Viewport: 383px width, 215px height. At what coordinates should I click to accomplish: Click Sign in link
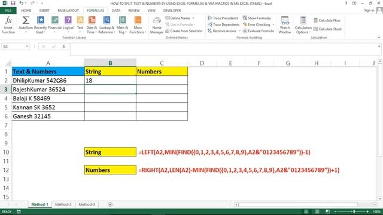point(369,10)
